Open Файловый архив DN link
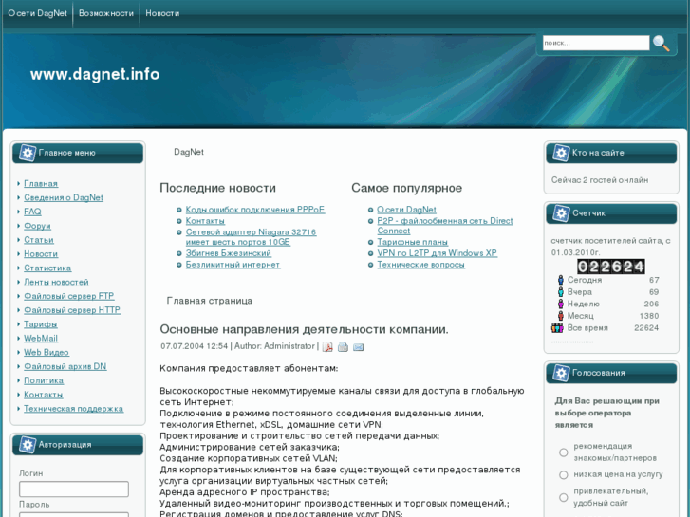Screen dimensions: 690x517 point(65,366)
